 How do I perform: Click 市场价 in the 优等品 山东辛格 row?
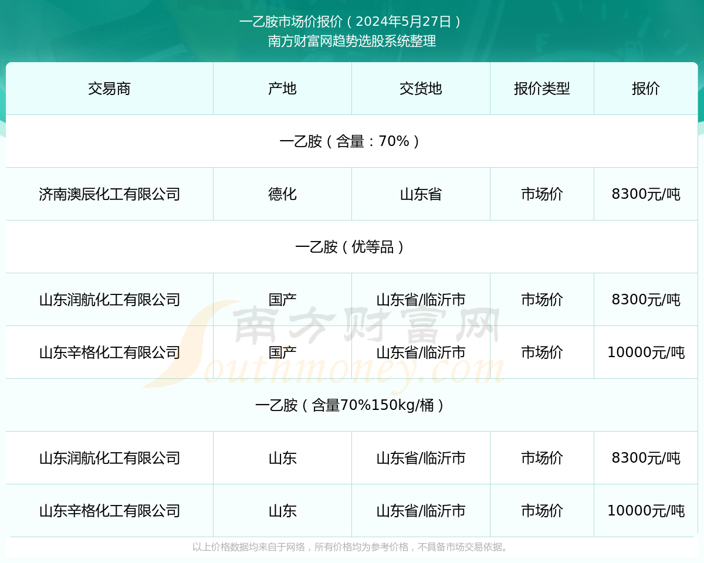tap(542, 352)
